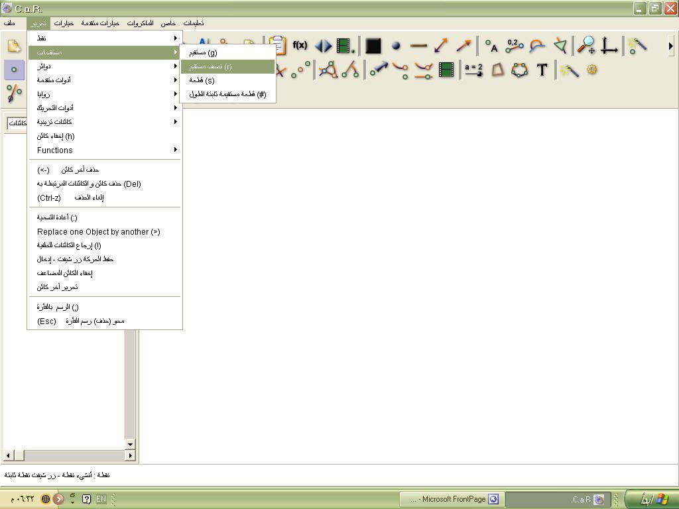Select Replace one Object by another
Viewport: 679px width, 509px height.
[x=104, y=231]
